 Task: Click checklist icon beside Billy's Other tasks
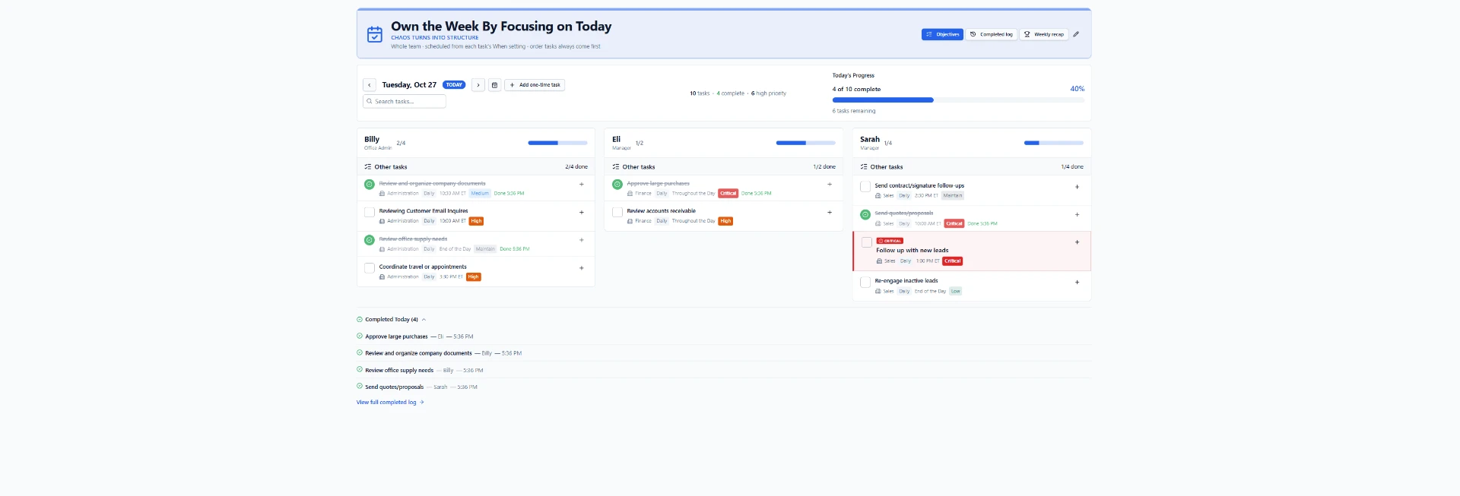368,166
